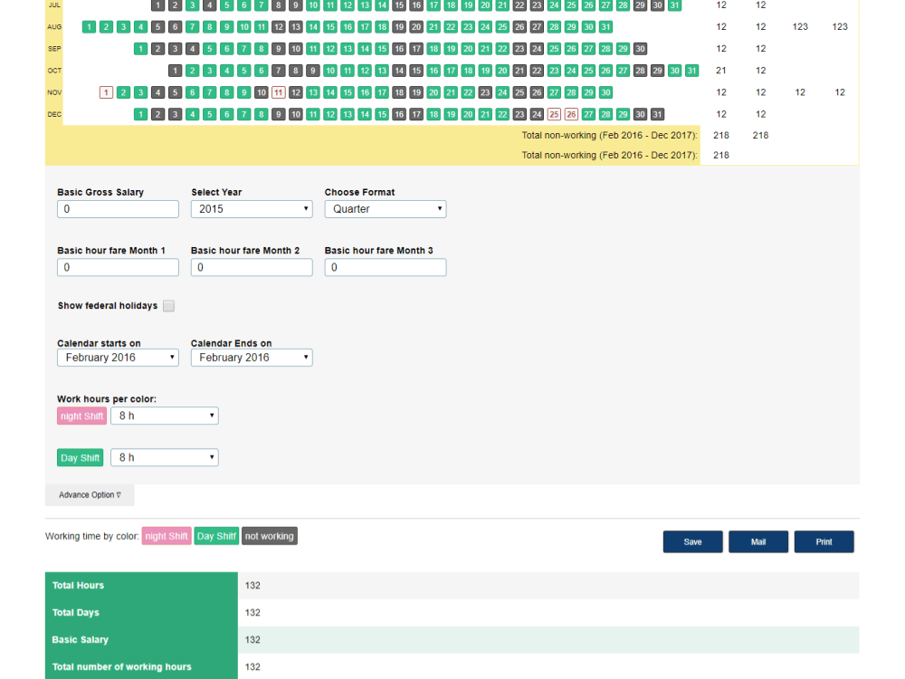Pick Day Shift in Working time by color
Viewport: 905px width, 679px height.
click(x=216, y=536)
